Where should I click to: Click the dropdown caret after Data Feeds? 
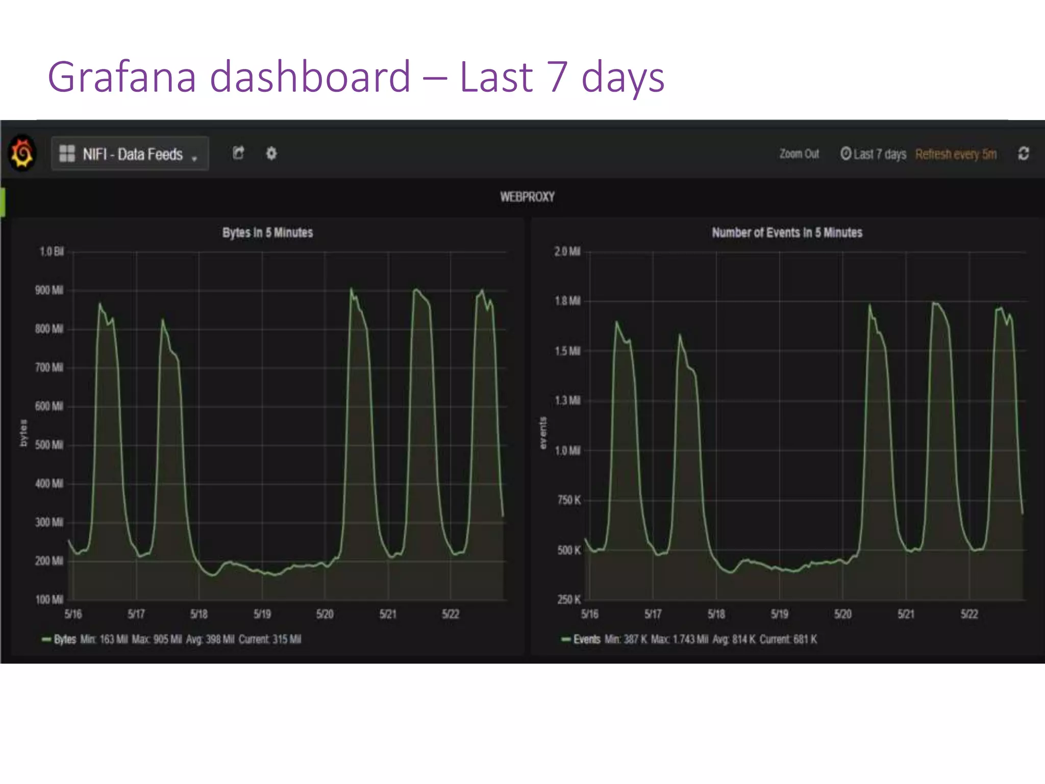point(194,159)
